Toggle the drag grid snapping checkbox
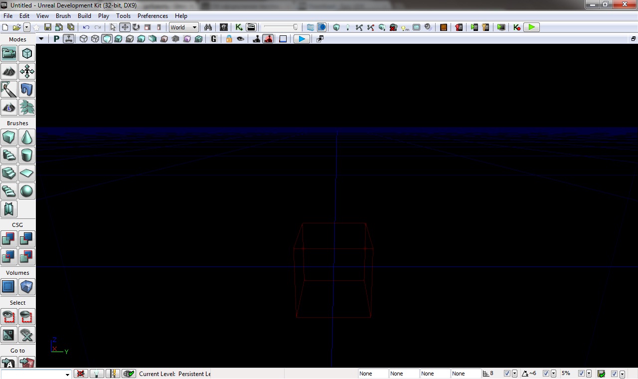638x379 pixels. [x=507, y=374]
